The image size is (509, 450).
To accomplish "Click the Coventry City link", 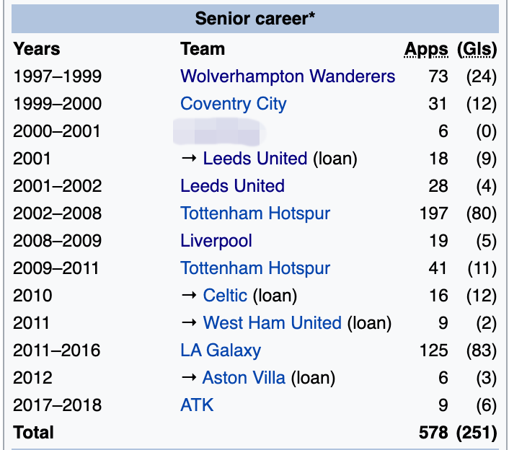I will pos(233,104).
